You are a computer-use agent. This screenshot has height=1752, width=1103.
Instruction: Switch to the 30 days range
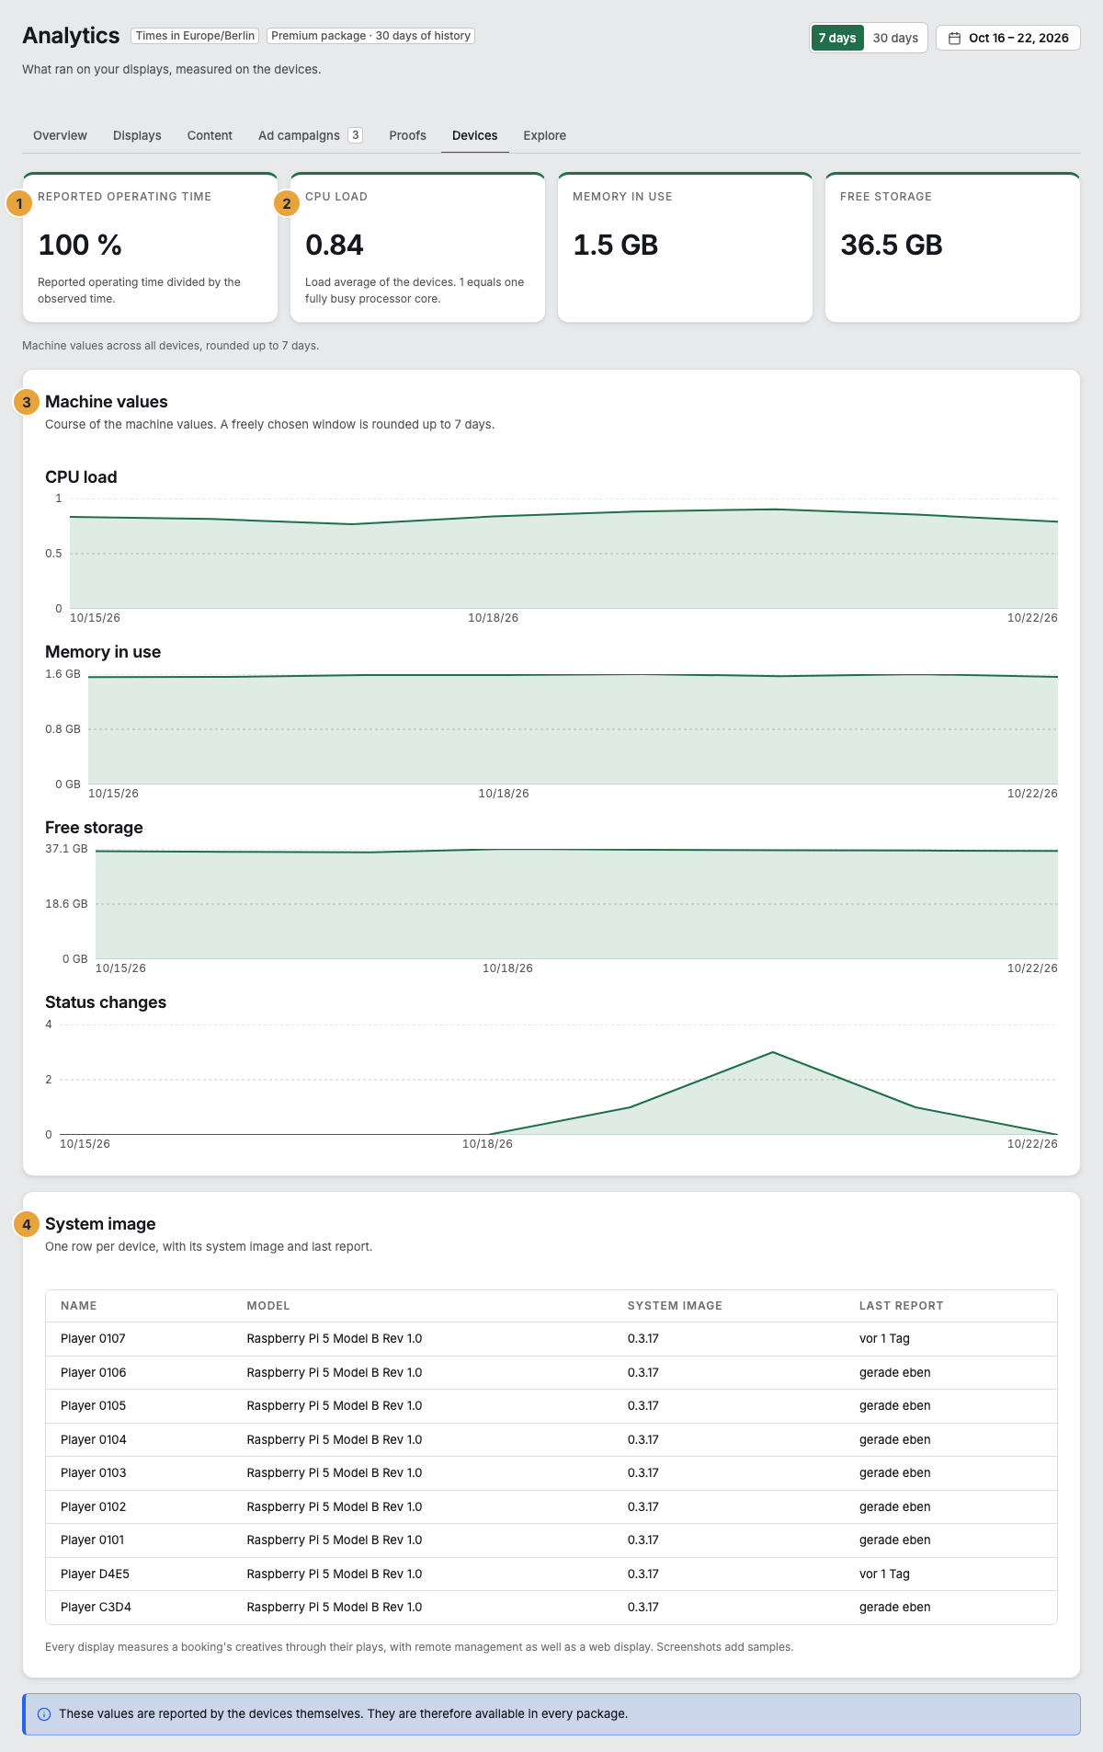(x=895, y=38)
